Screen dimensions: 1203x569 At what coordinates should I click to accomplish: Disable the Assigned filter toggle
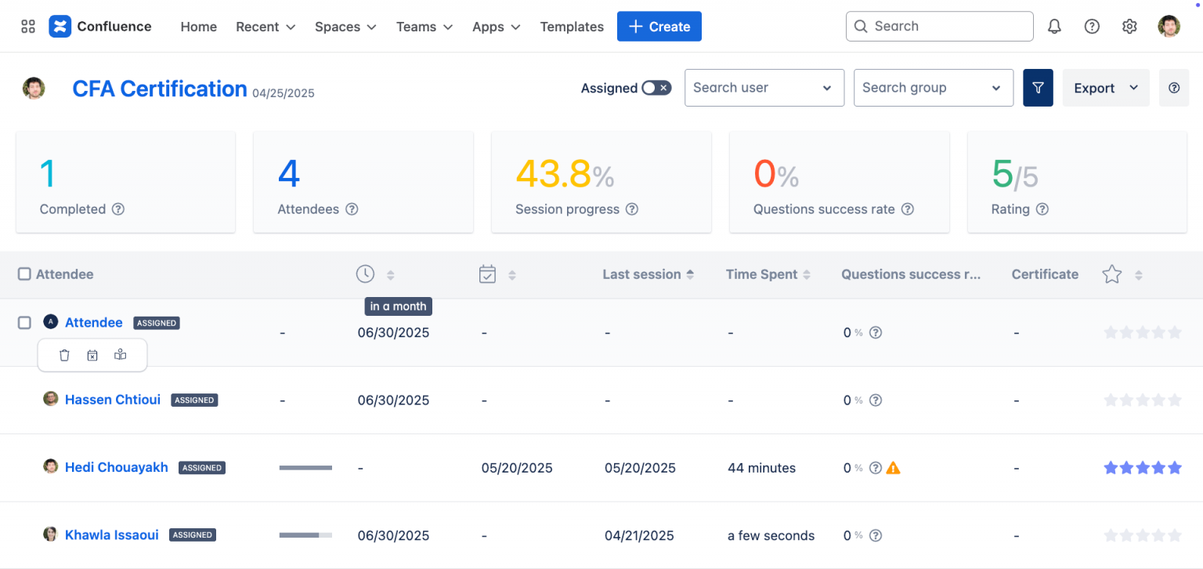click(657, 88)
